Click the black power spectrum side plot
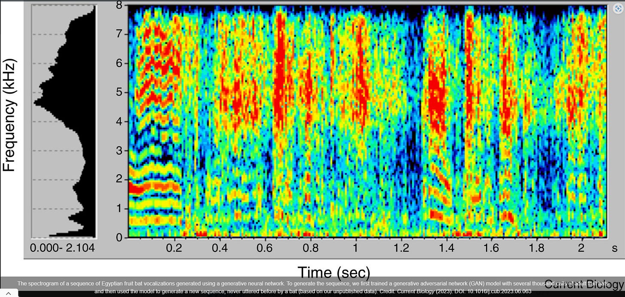This screenshot has height=297, width=625. click(x=64, y=121)
